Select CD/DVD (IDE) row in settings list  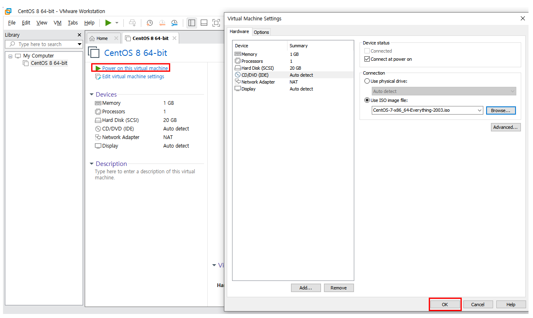pyautogui.click(x=293, y=75)
